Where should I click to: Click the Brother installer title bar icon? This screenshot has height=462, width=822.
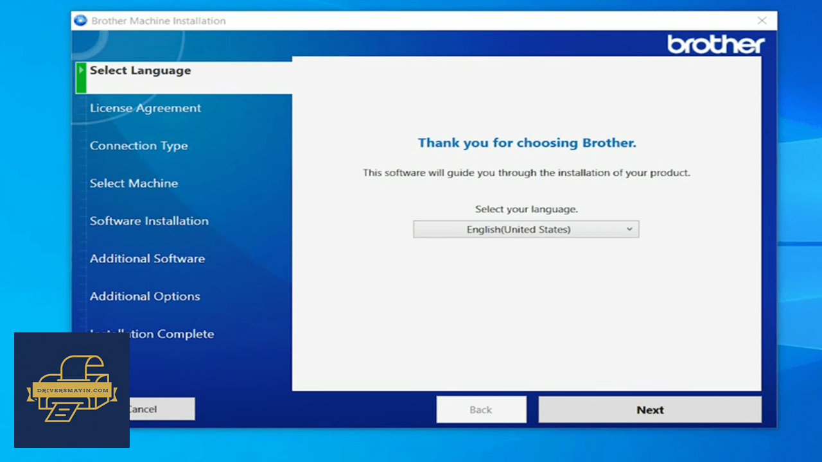(81, 21)
